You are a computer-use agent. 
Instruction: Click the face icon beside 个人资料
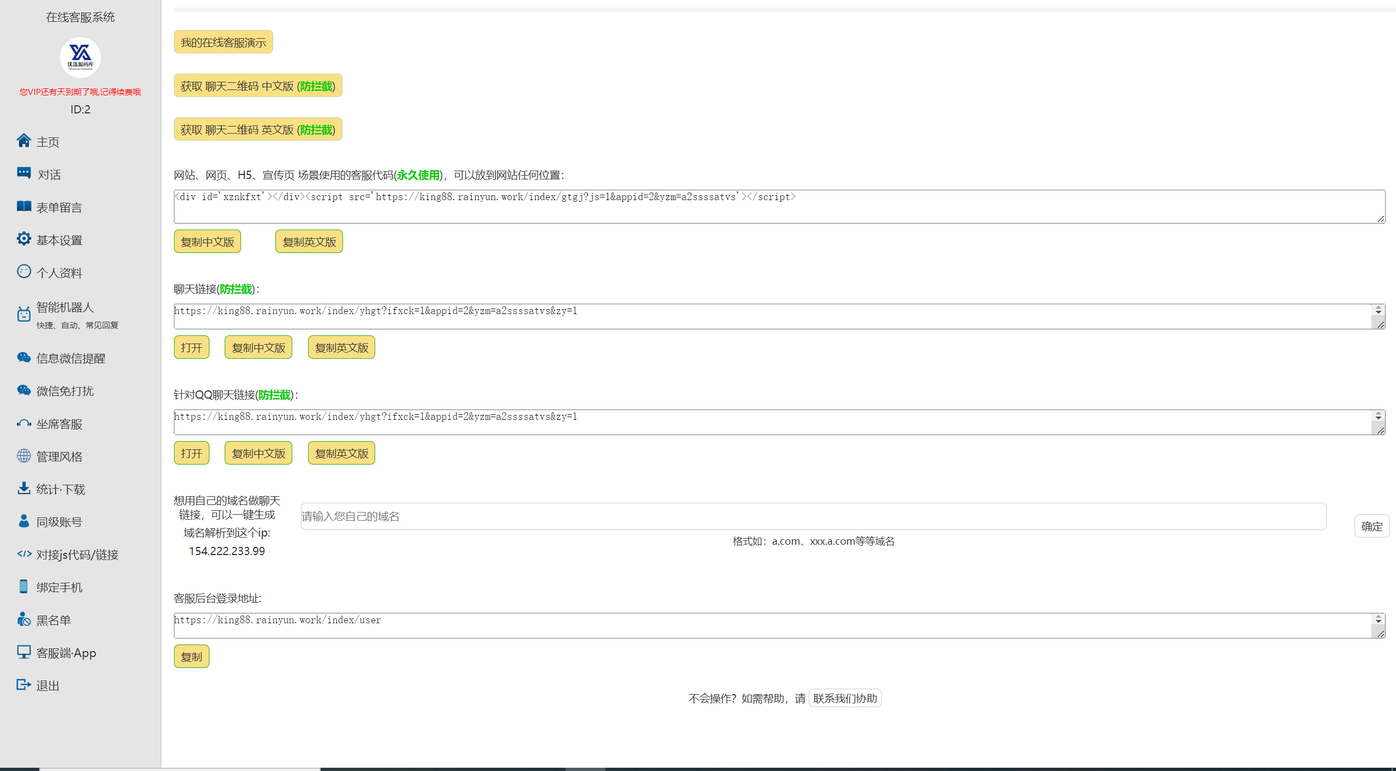tap(23, 272)
